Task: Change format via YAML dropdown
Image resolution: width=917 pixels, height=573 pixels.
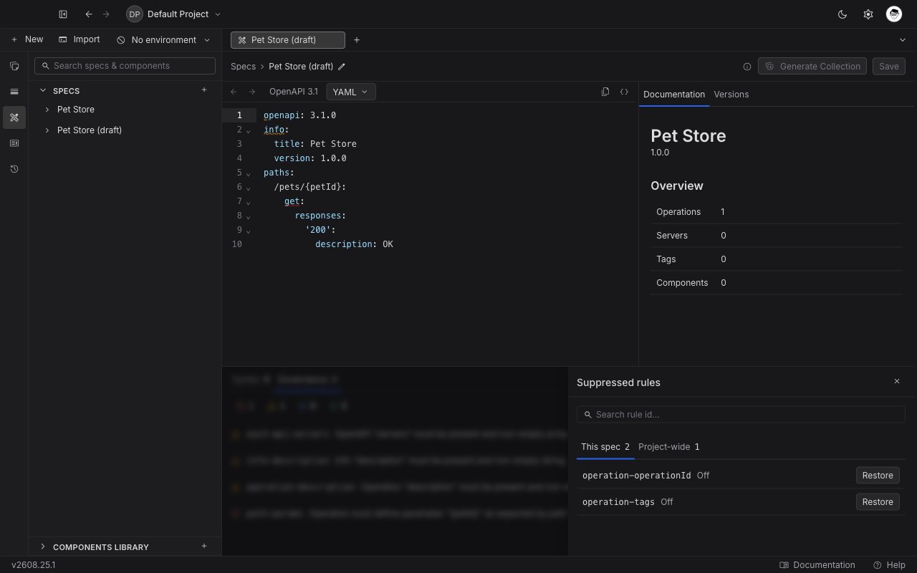Action: tap(351, 92)
